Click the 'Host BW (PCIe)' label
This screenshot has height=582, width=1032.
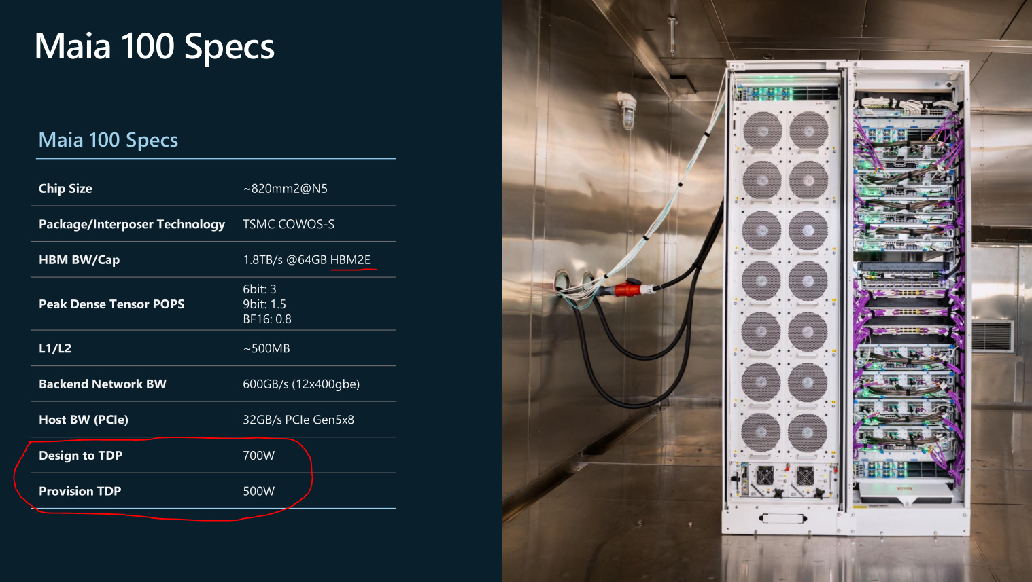[84, 420]
